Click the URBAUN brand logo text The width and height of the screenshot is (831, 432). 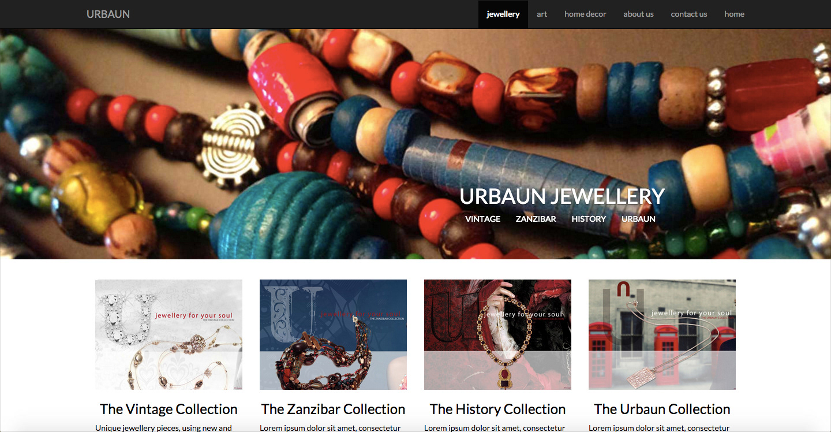point(108,14)
